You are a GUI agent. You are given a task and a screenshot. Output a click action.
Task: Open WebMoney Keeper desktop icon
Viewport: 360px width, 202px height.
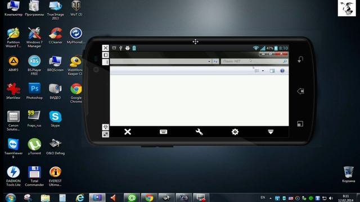coord(75,65)
